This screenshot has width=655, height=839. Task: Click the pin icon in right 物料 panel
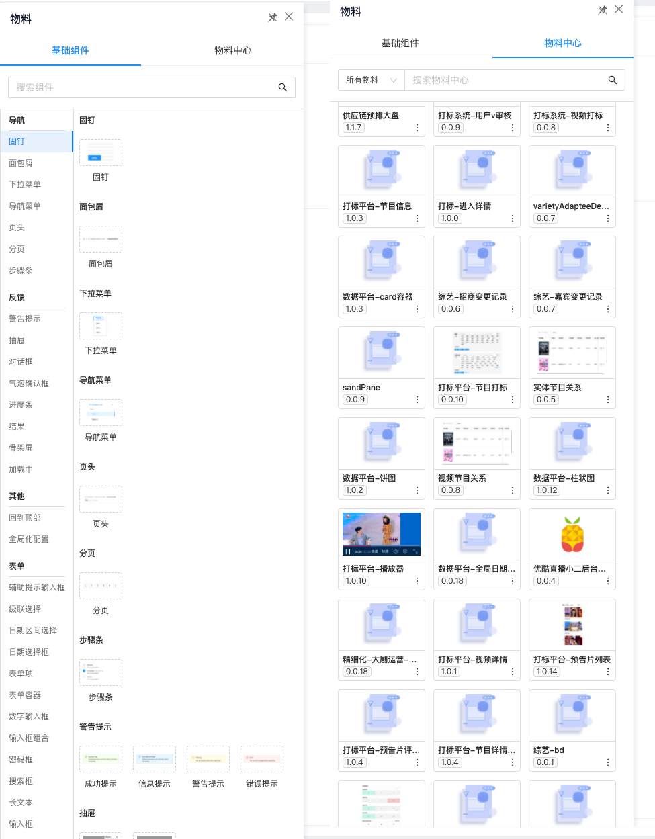tap(603, 10)
